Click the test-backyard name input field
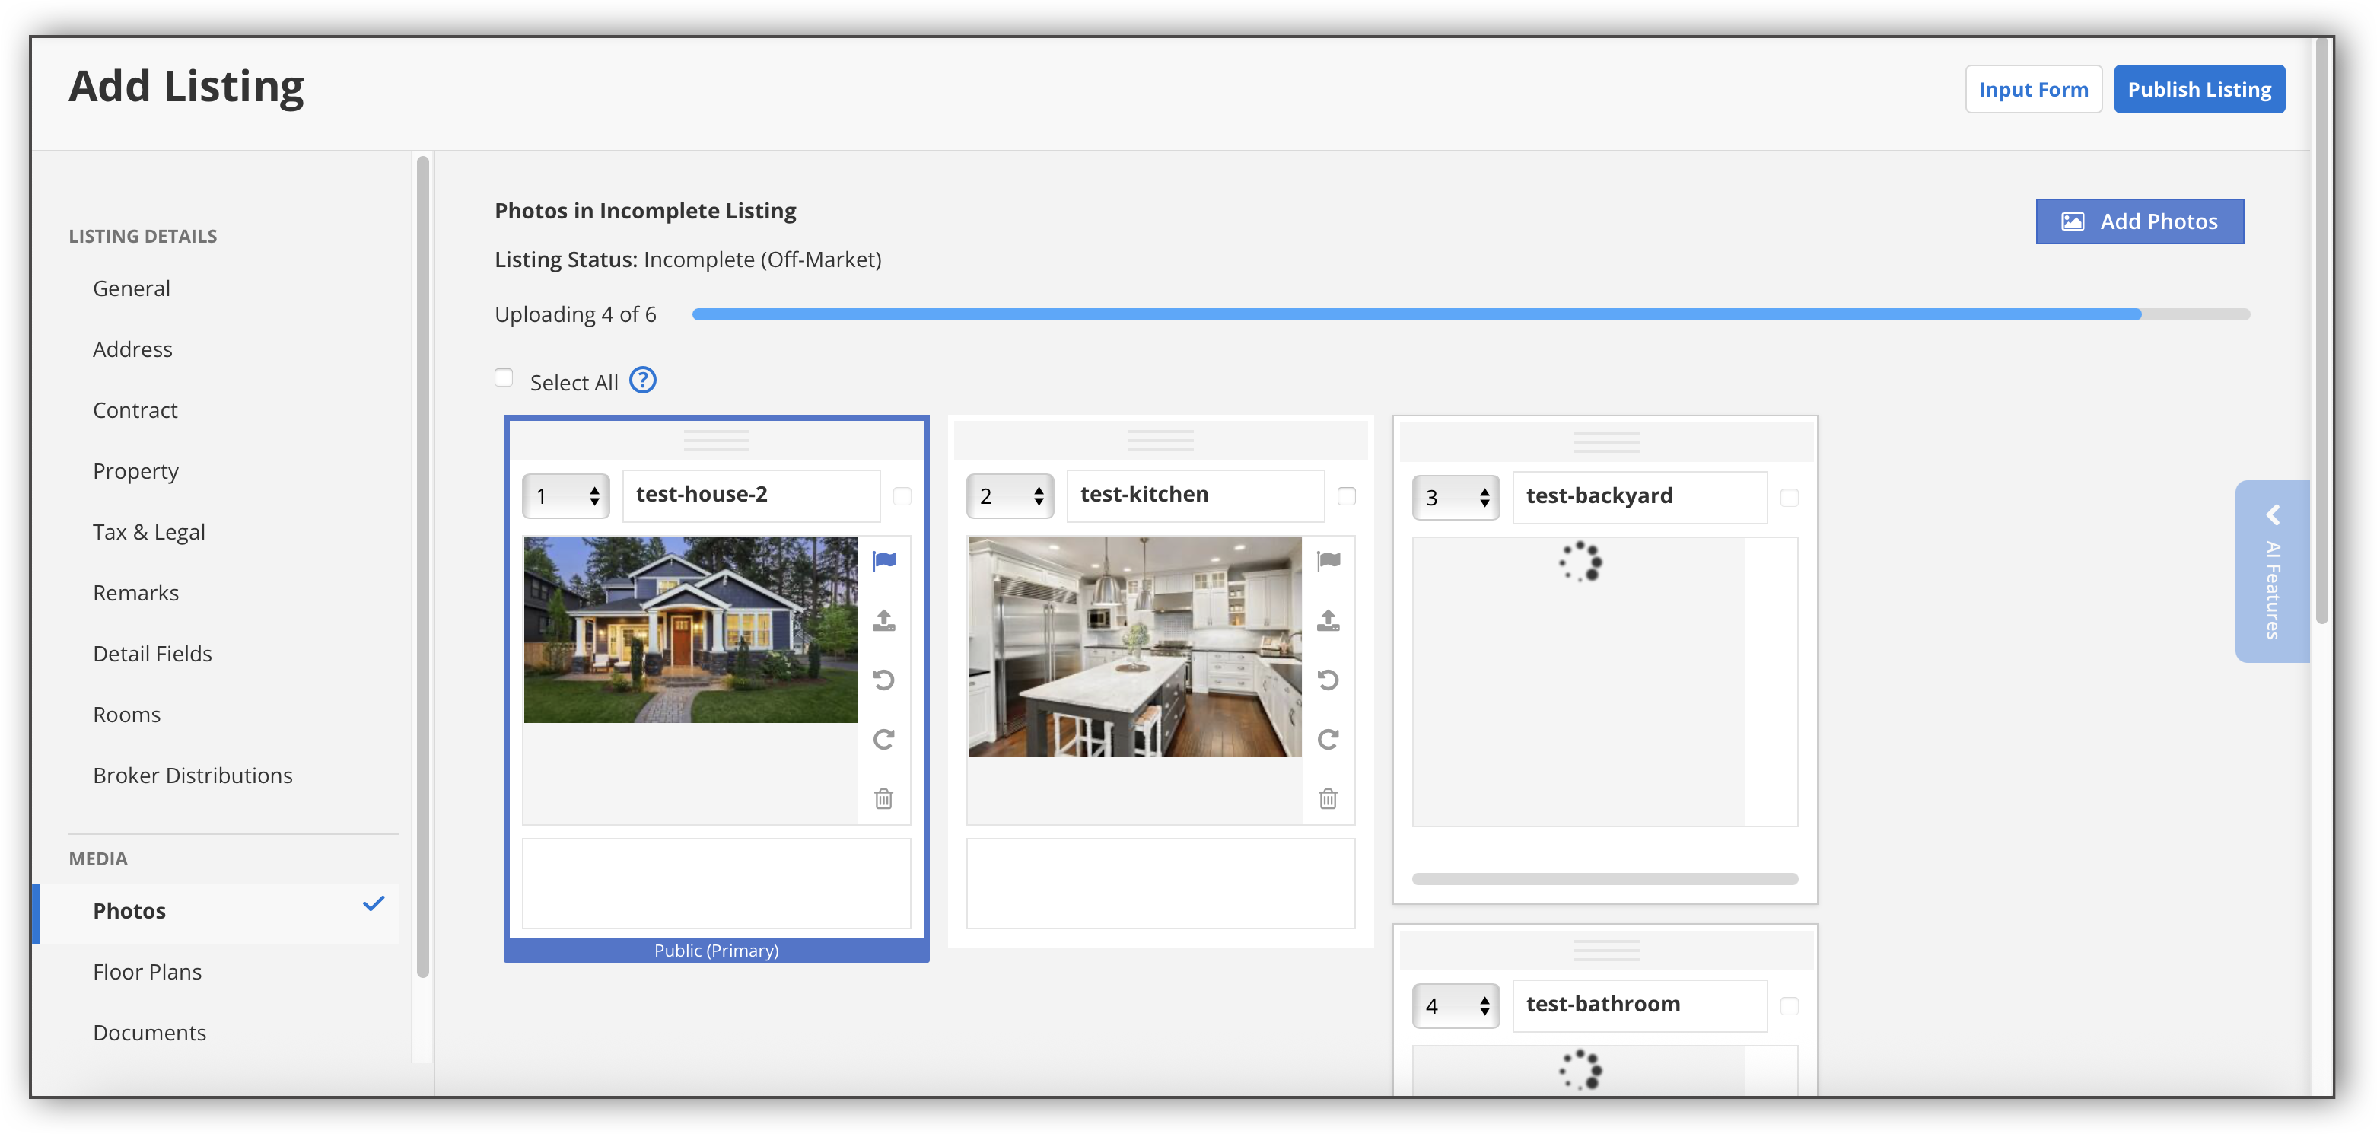The image size is (2377, 1134). pos(1639,496)
